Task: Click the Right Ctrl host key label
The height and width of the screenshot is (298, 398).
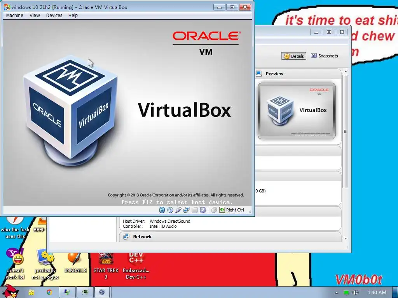Action: click(235, 210)
